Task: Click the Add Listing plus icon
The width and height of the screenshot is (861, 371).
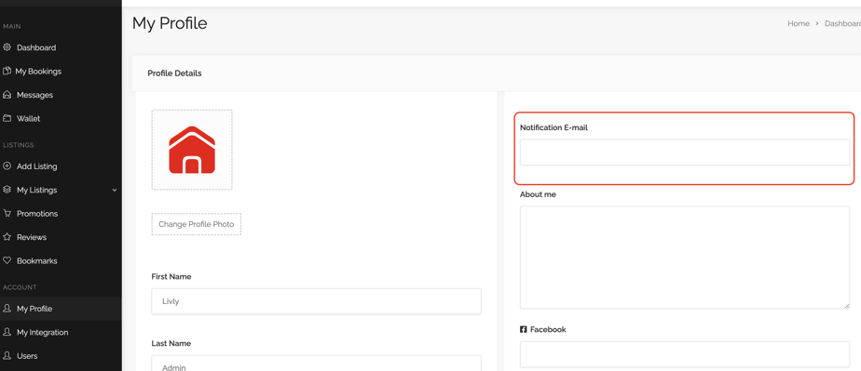Action: coord(7,166)
